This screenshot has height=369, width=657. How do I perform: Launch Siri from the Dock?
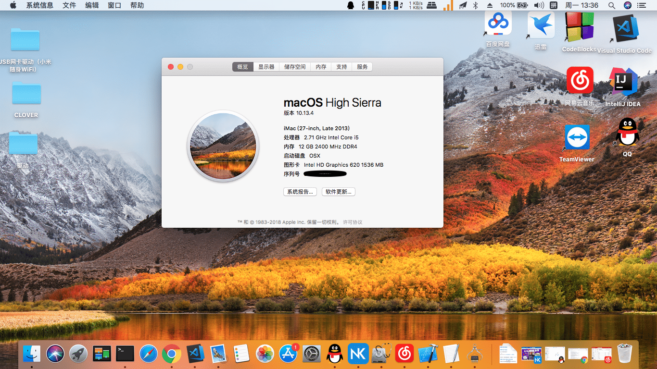[x=55, y=354]
